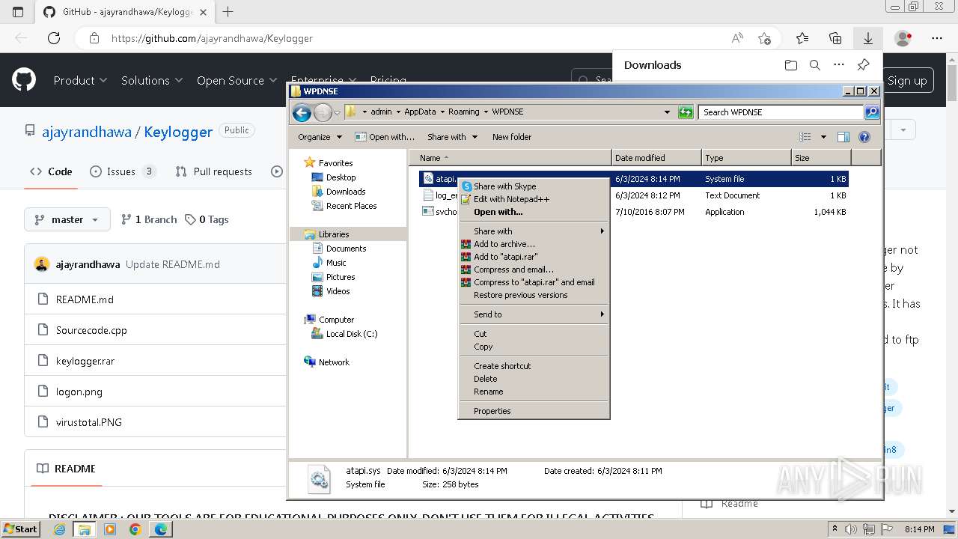Click the change view icon in Explorer toolbar
Image resolution: width=958 pixels, height=539 pixels.
(x=805, y=137)
